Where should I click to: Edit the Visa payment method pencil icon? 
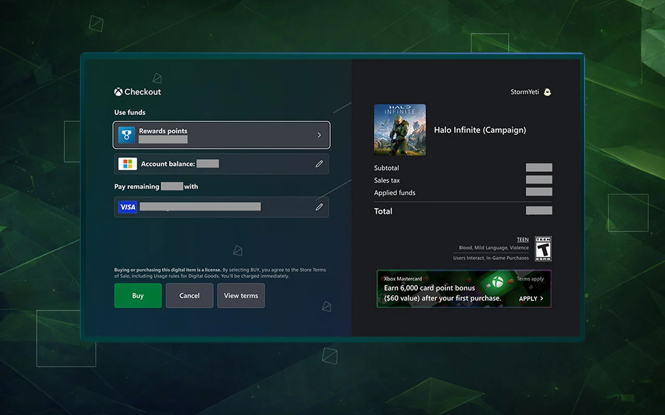319,207
